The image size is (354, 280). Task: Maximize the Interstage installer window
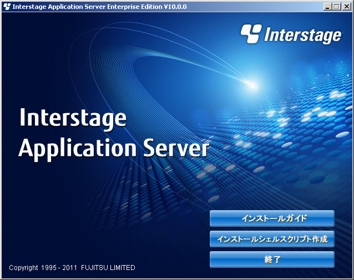(x=336, y=7)
